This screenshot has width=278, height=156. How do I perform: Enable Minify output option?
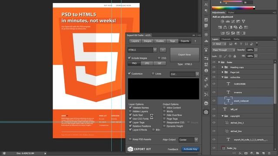[x=164, y=111]
